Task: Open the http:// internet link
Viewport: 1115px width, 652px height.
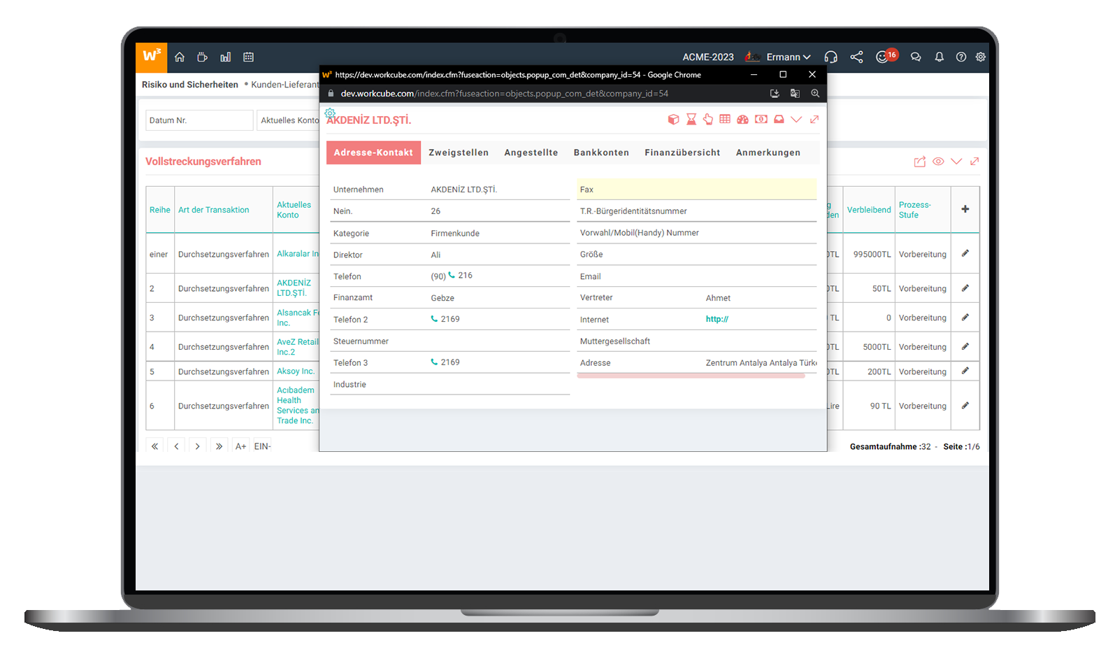Action: pyautogui.click(x=717, y=319)
